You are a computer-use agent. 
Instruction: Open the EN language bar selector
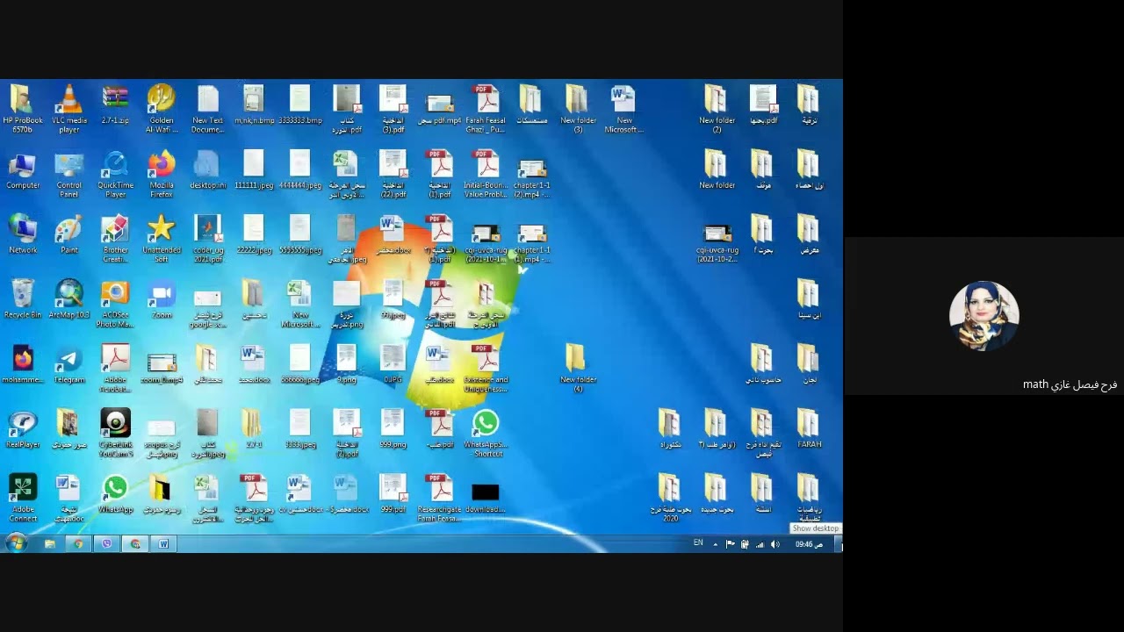tap(698, 543)
